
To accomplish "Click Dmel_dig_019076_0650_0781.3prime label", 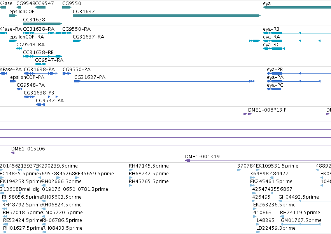I will tap(63, 189).
